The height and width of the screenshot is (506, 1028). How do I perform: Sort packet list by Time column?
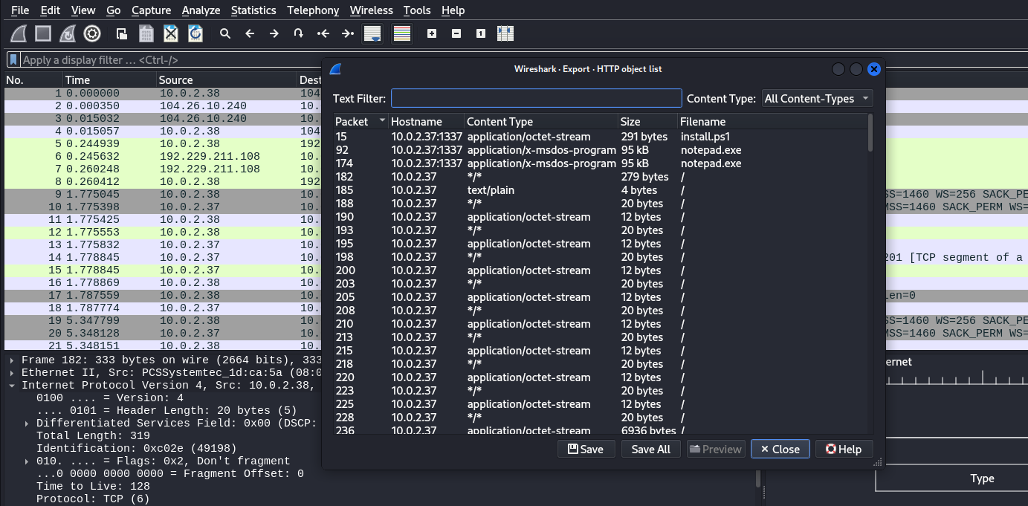pyautogui.click(x=109, y=80)
